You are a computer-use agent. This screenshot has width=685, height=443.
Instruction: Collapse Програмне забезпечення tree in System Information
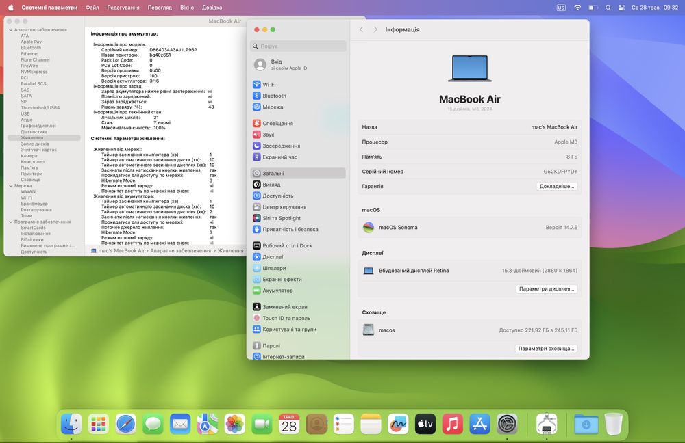(x=10, y=222)
